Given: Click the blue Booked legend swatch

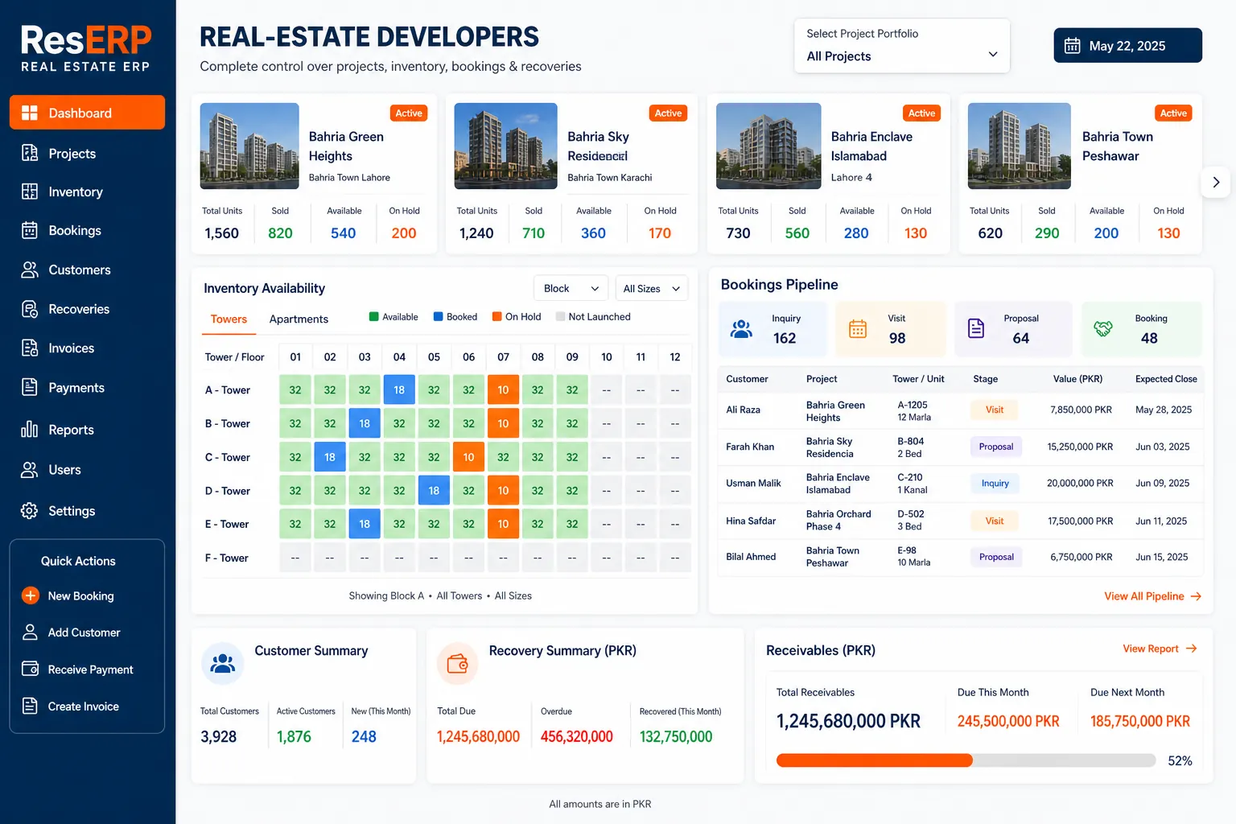Looking at the screenshot, I should coord(439,316).
